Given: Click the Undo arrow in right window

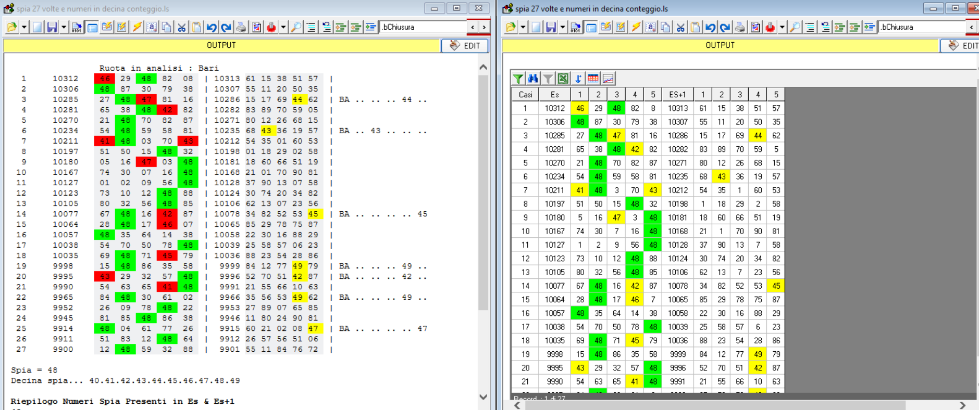Looking at the screenshot, I should pyautogui.click(x=710, y=27).
